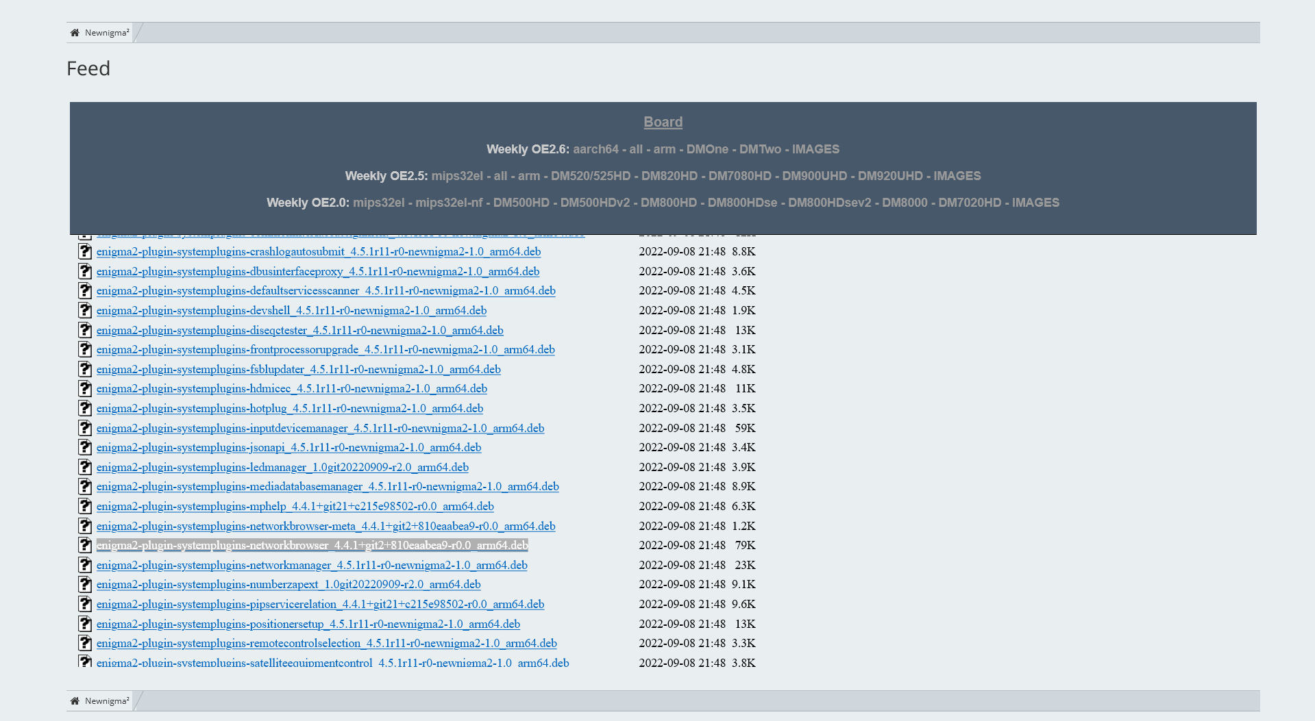The height and width of the screenshot is (721, 1315).
Task: Click file icon next to devshell package
Action: [85, 311]
